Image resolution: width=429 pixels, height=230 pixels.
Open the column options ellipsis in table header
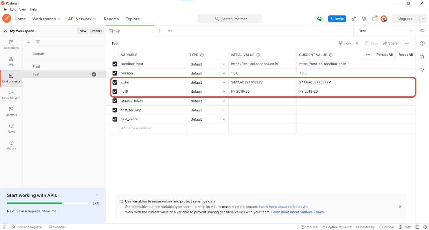tap(368, 55)
